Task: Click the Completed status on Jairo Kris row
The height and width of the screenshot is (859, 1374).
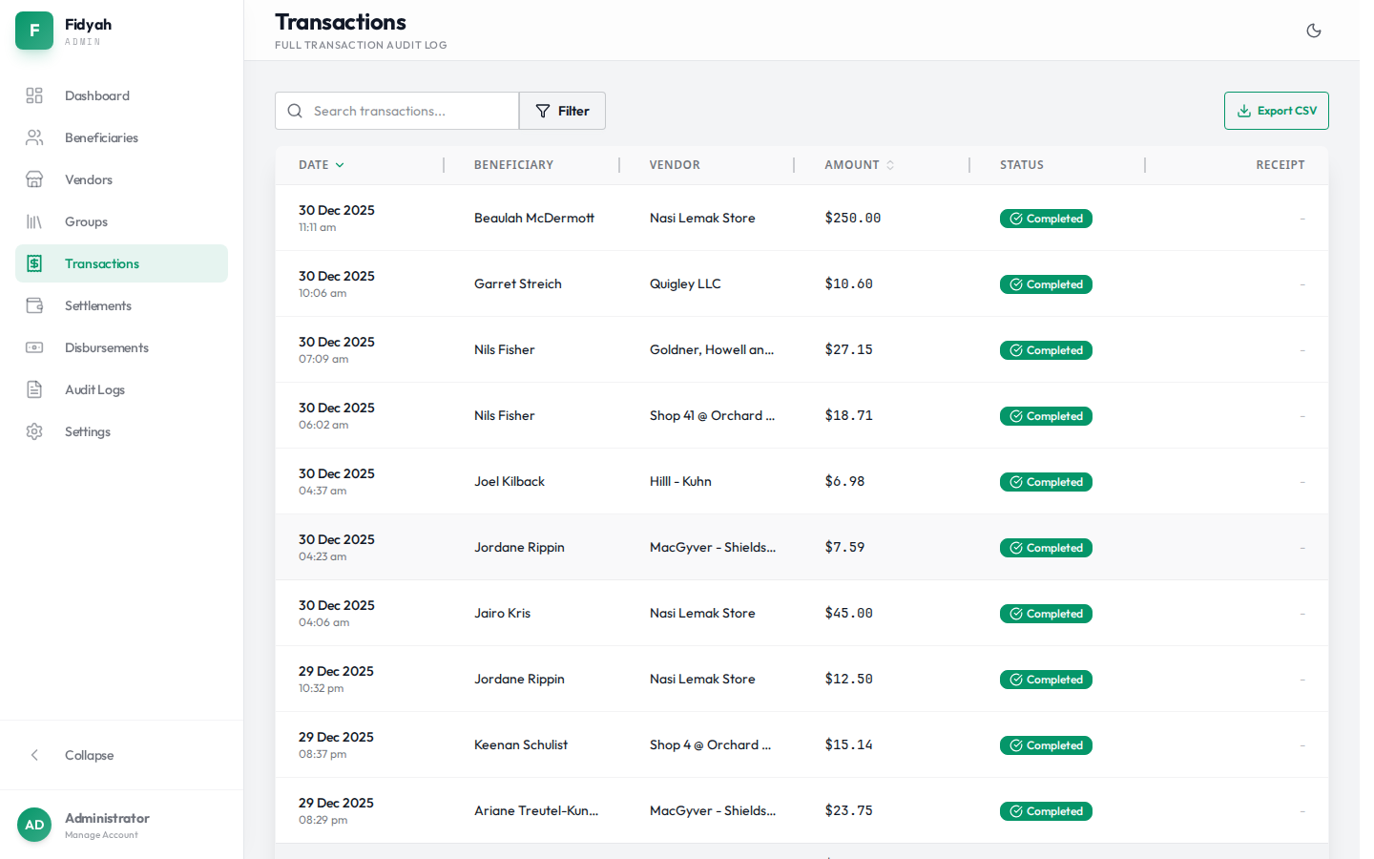Action: click(1046, 613)
